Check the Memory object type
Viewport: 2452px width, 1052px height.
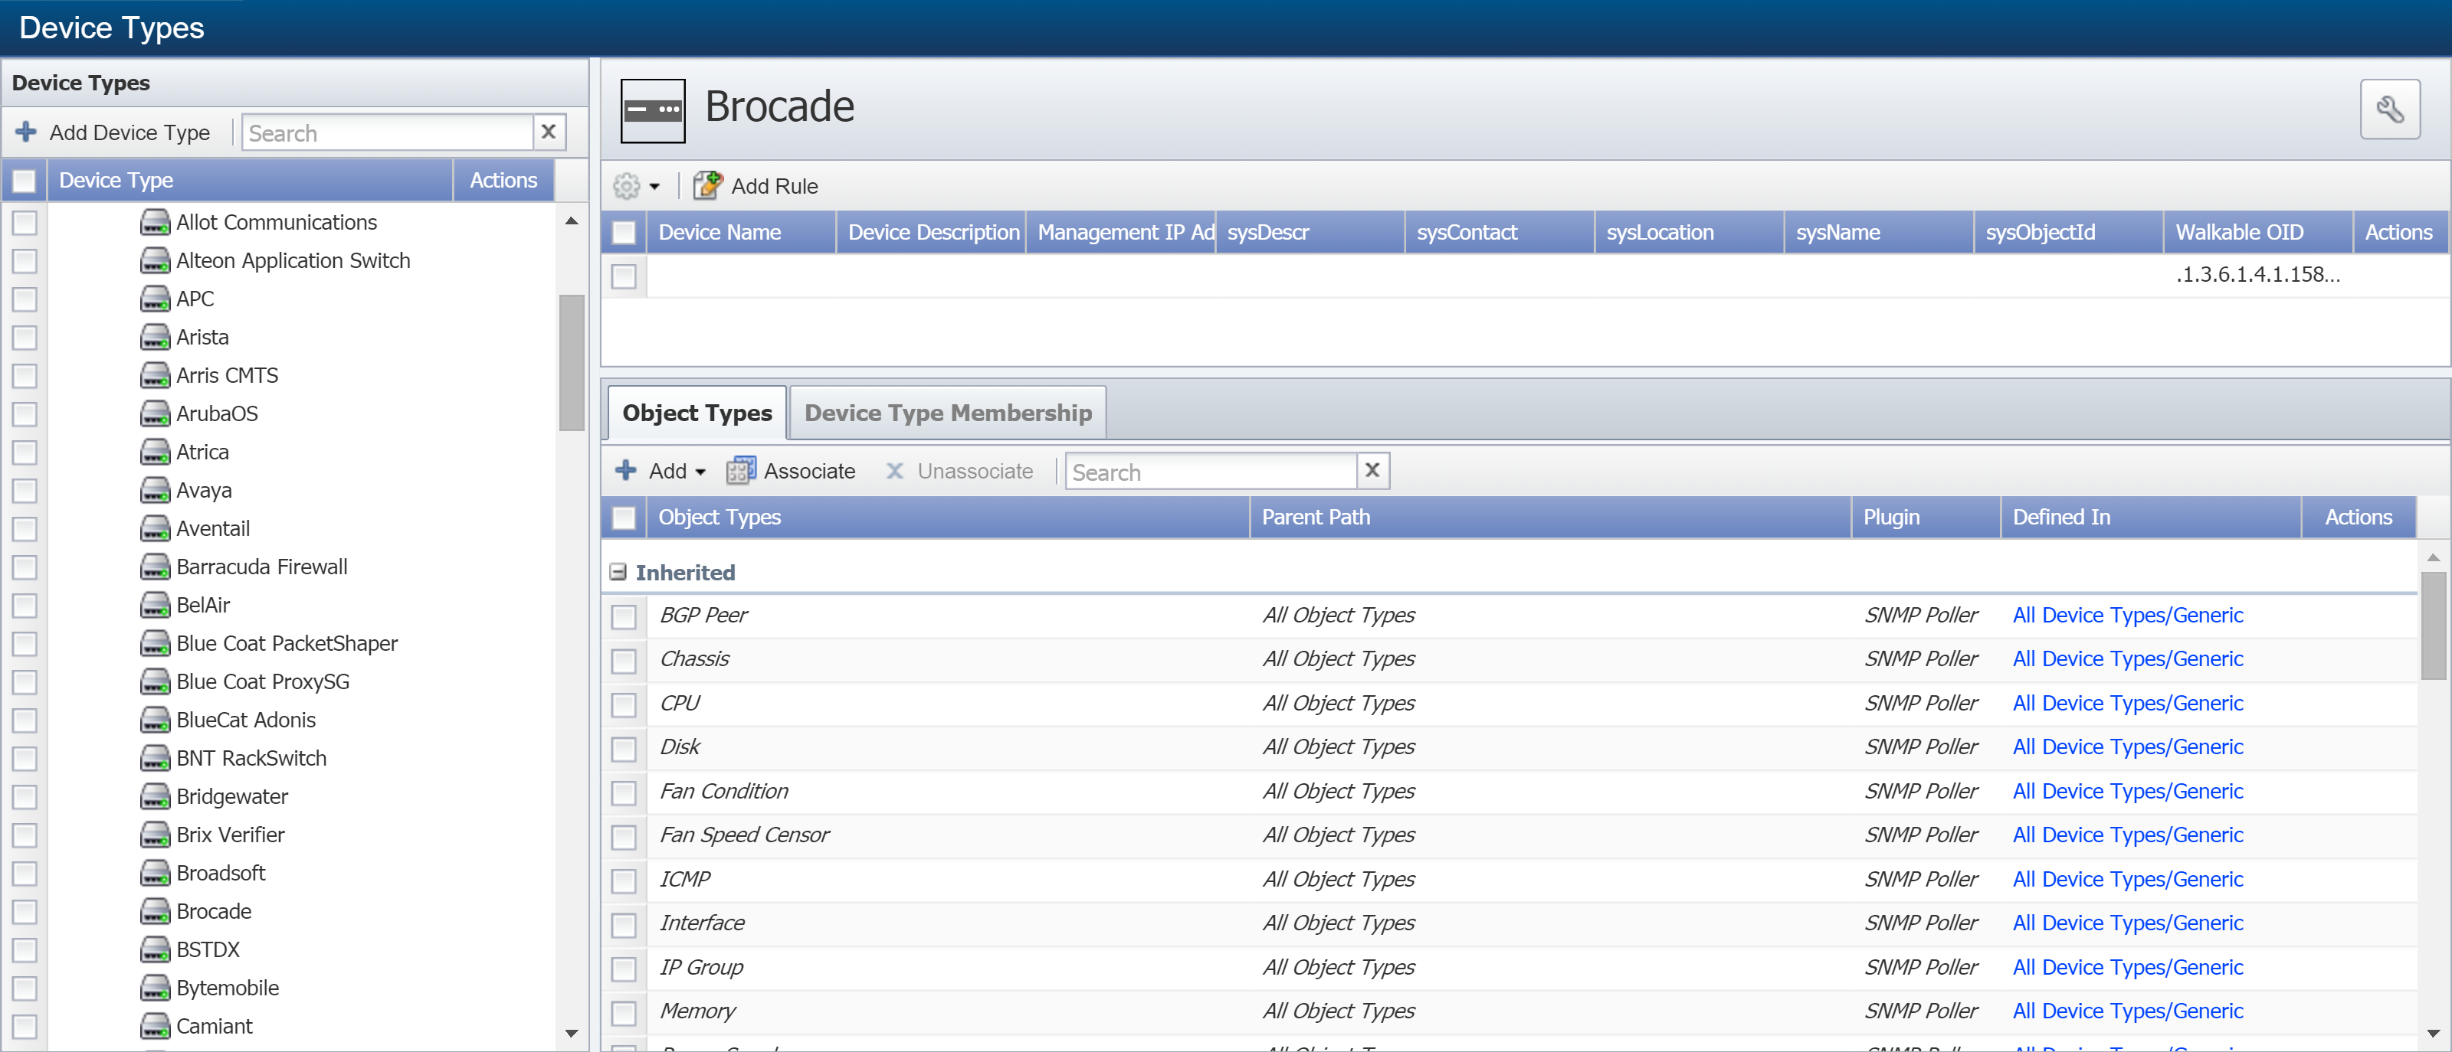click(x=624, y=1012)
